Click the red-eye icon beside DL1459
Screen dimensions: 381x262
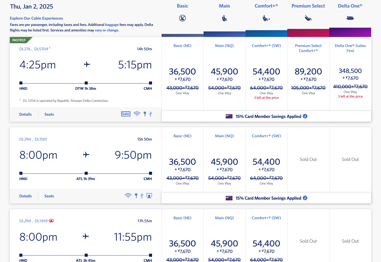(x=51, y=221)
